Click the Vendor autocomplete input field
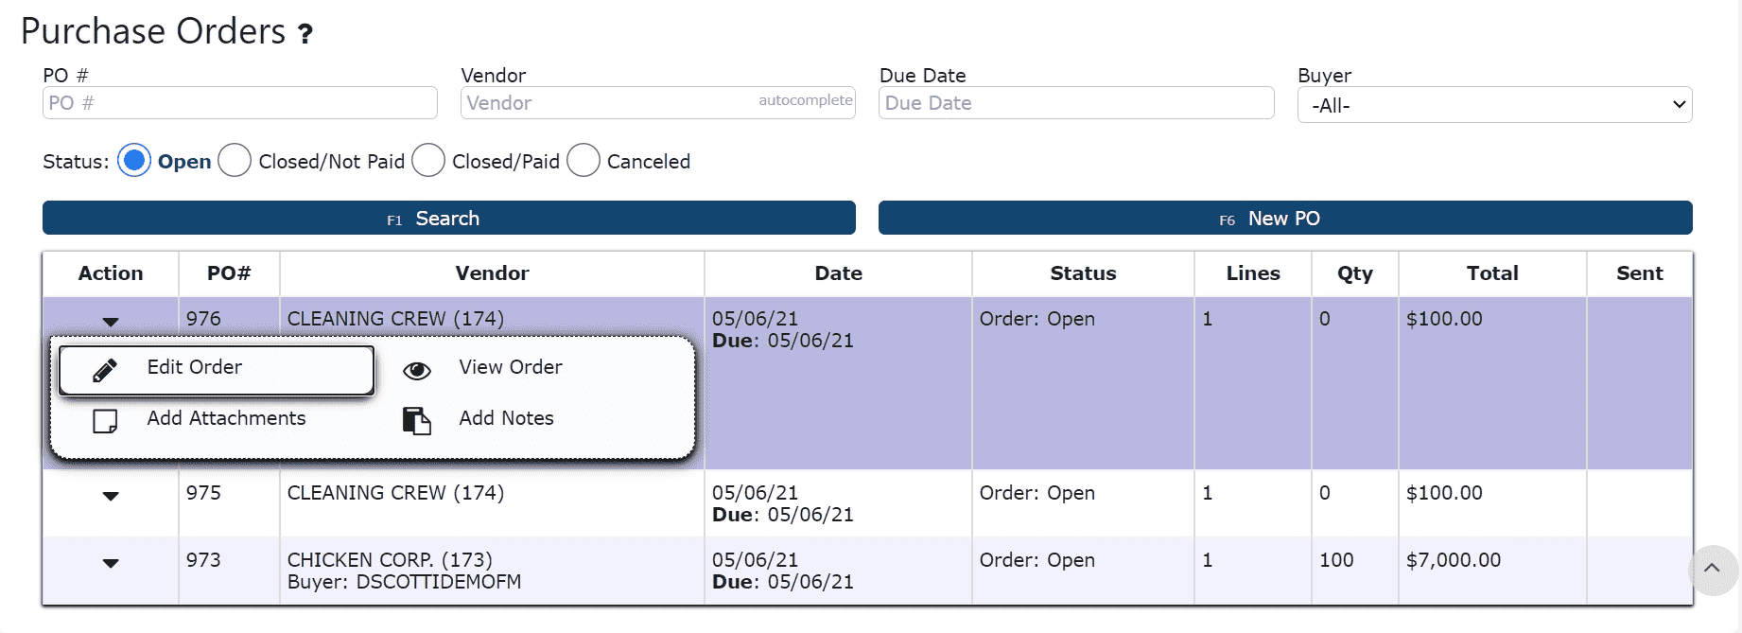The image size is (1742, 633). pos(658,103)
